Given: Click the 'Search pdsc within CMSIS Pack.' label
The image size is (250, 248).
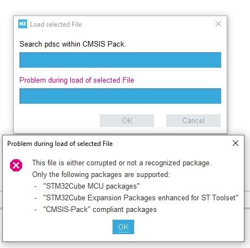Looking at the screenshot, I should click(73, 44).
